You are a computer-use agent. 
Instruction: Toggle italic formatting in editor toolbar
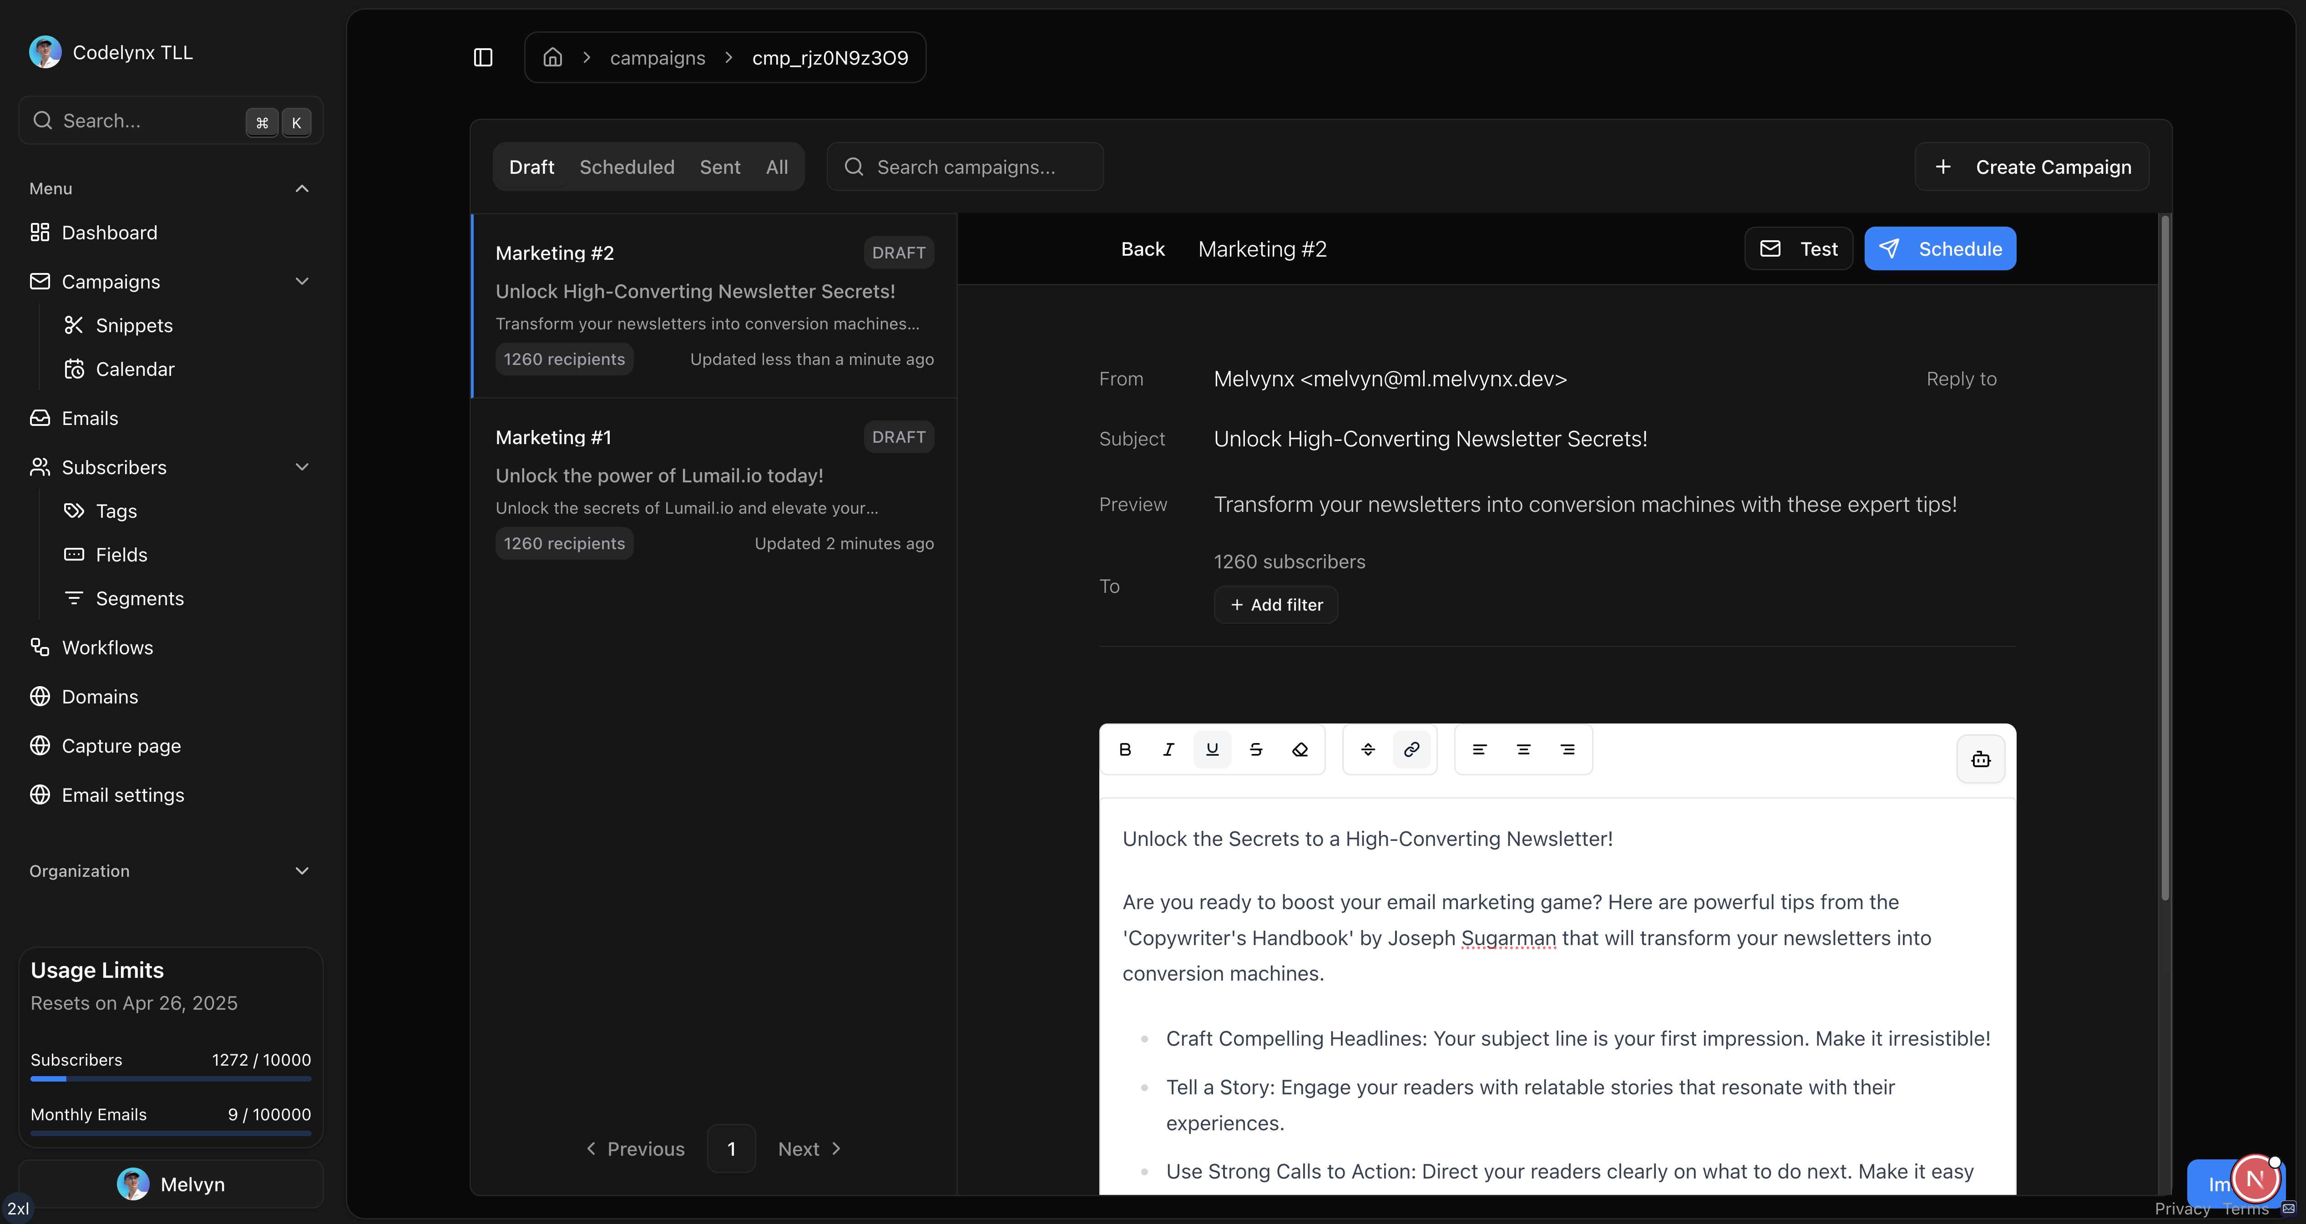(x=1168, y=749)
